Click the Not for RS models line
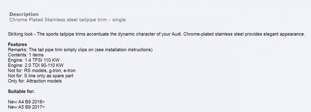 (42, 70)
